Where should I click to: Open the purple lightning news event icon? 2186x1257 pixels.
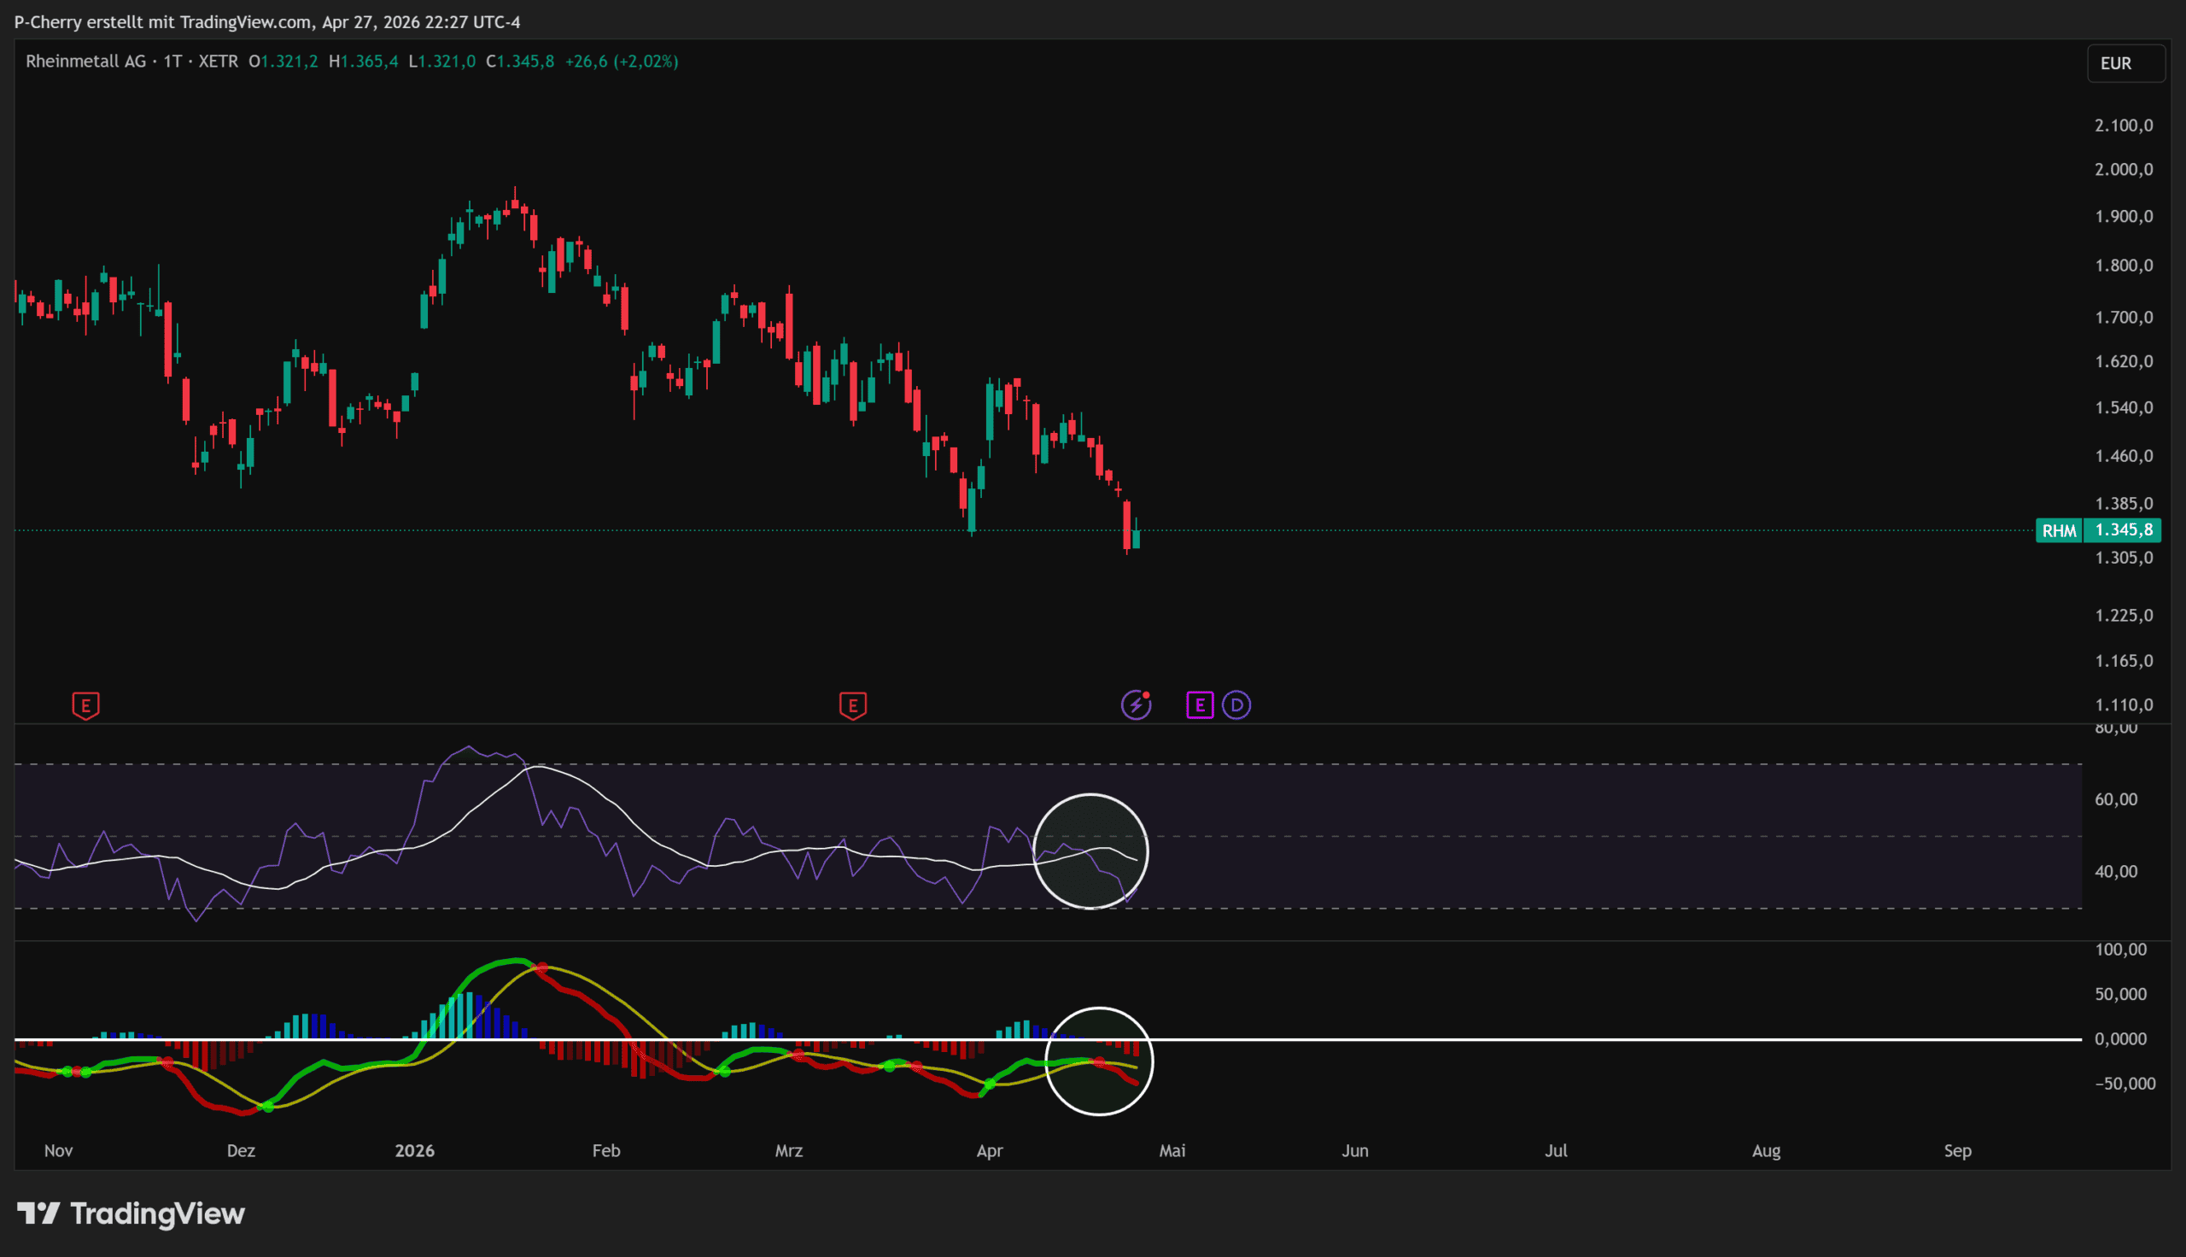point(1136,705)
